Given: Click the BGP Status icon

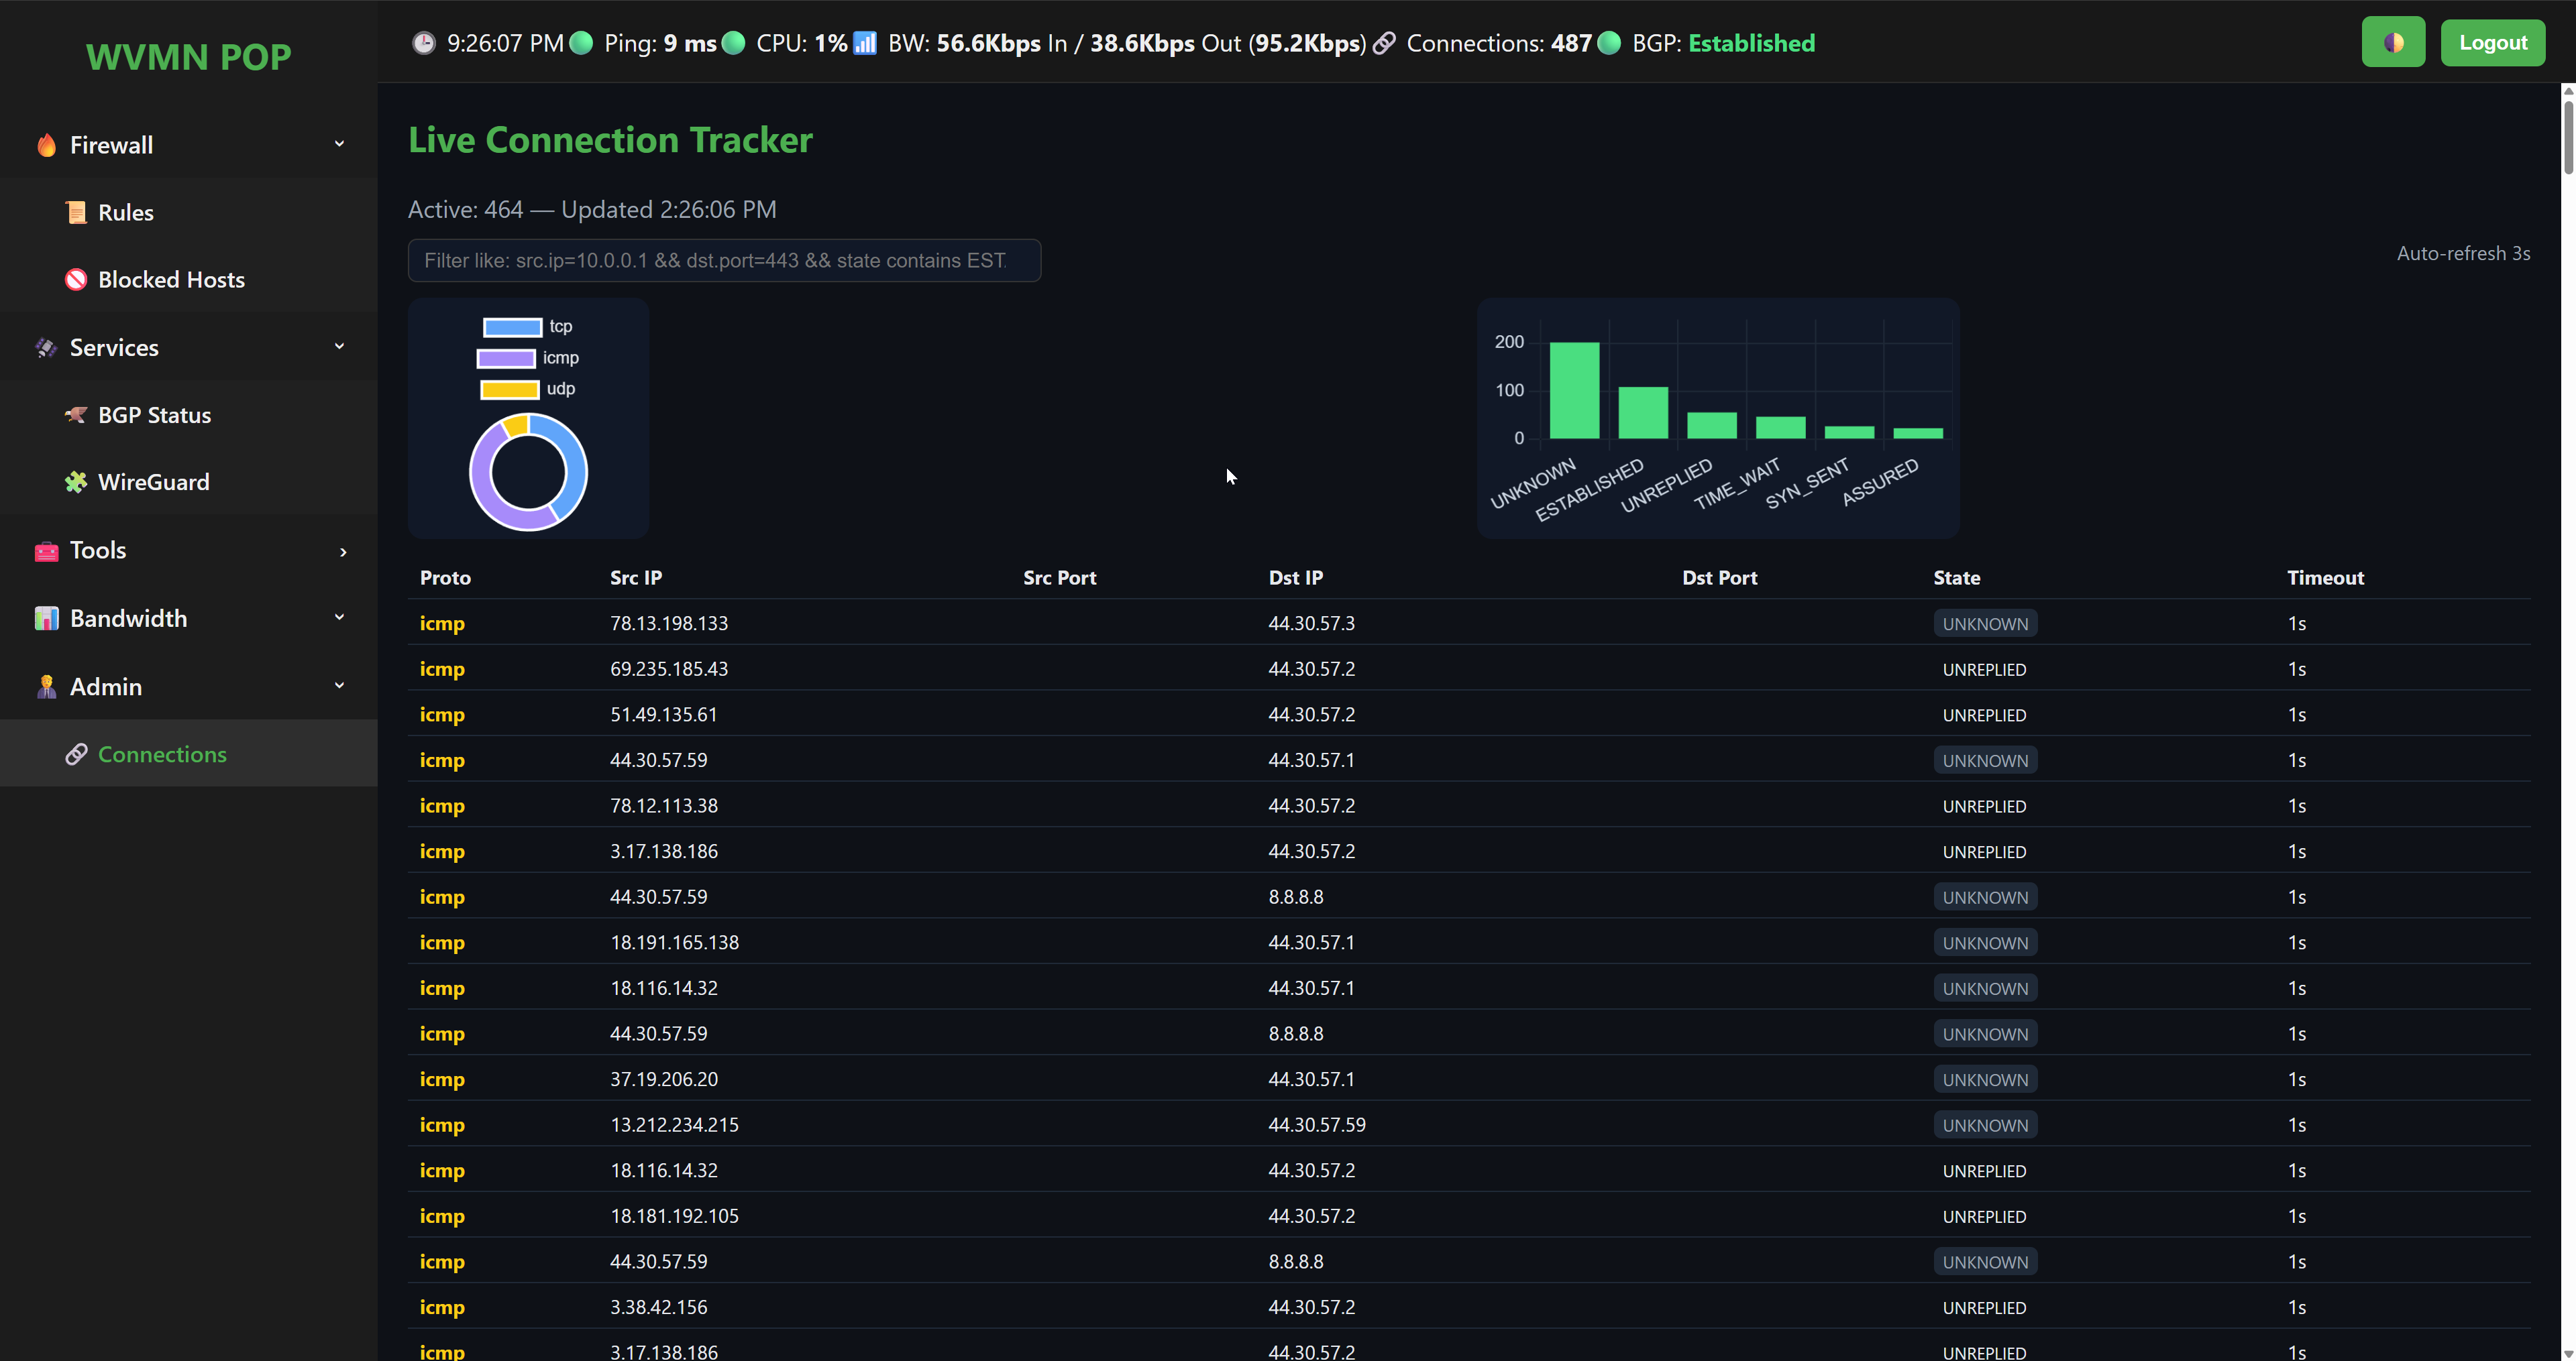Looking at the screenshot, I should click(76, 415).
